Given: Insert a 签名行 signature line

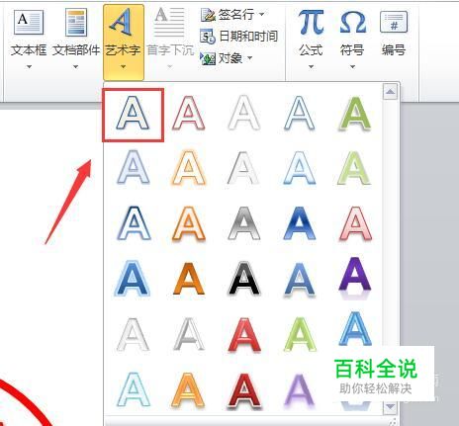Looking at the screenshot, I should 229,15.
